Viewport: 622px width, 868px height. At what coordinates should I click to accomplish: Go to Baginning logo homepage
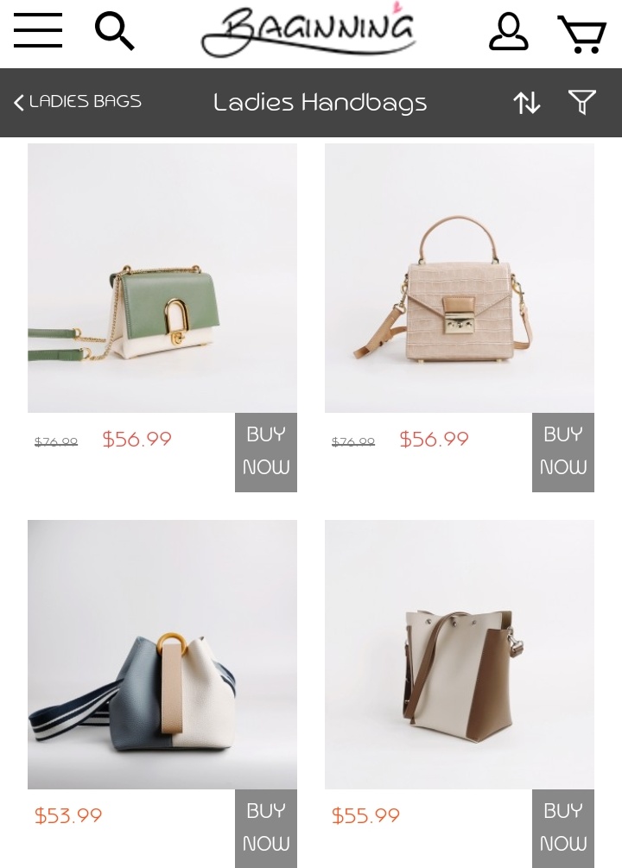309,30
